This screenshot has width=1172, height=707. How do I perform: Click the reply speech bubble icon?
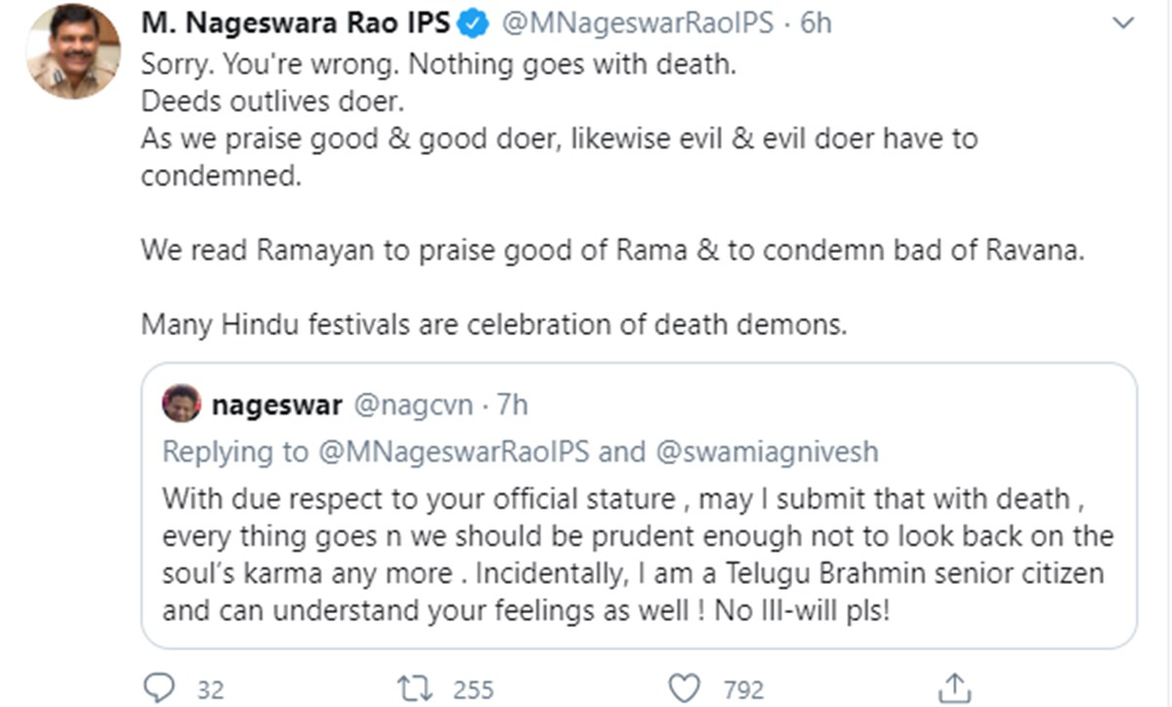click(158, 688)
